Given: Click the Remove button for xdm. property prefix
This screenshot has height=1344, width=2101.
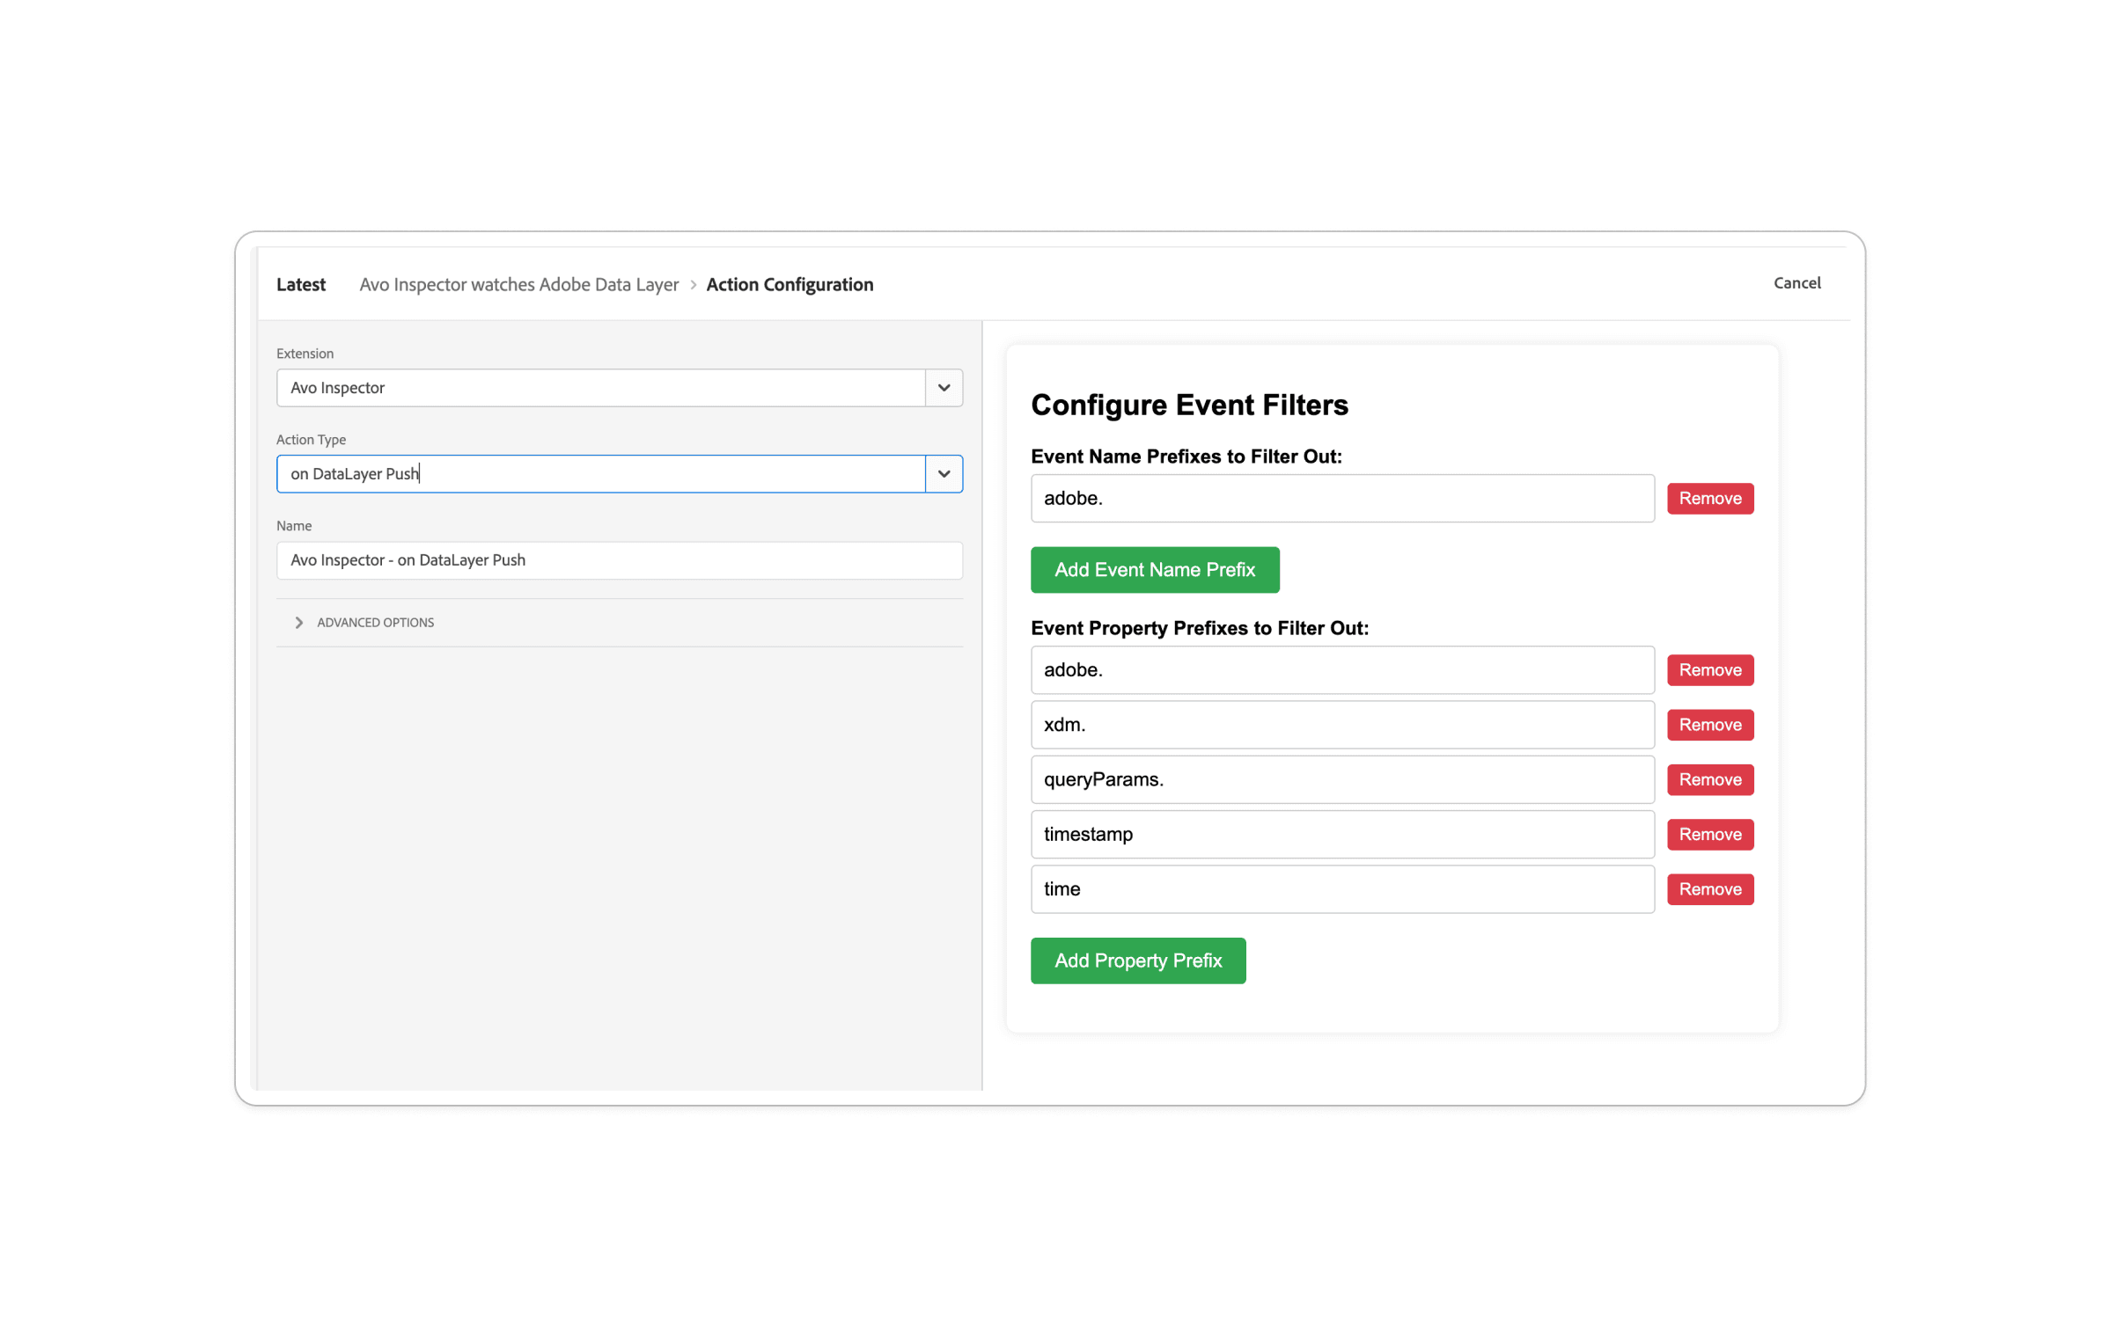Looking at the screenshot, I should [1709, 724].
